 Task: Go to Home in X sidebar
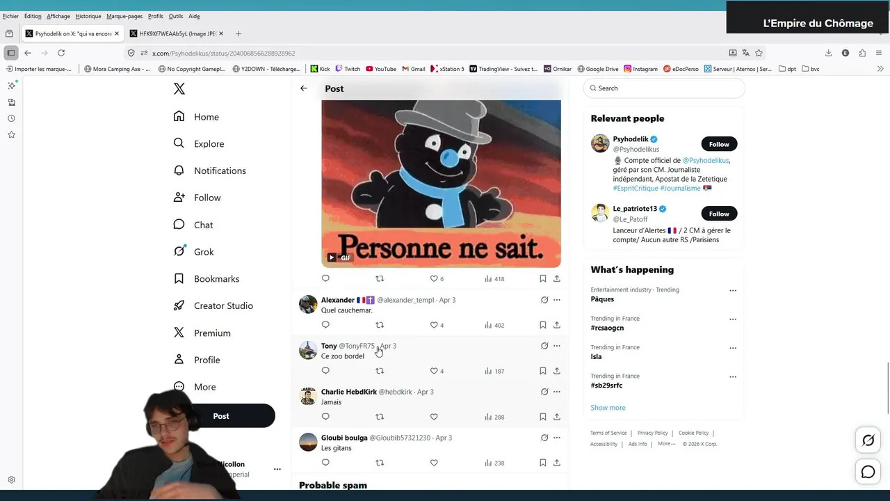(x=197, y=117)
